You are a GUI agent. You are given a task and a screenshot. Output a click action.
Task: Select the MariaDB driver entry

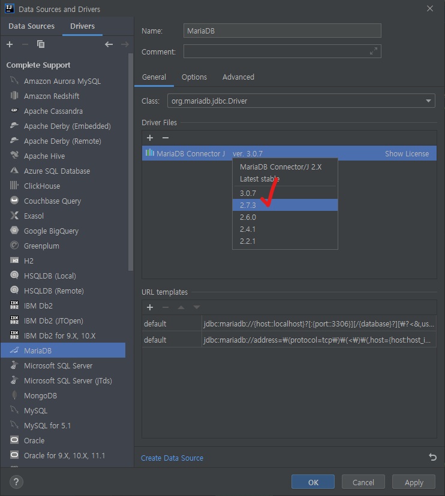click(x=63, y=350)
